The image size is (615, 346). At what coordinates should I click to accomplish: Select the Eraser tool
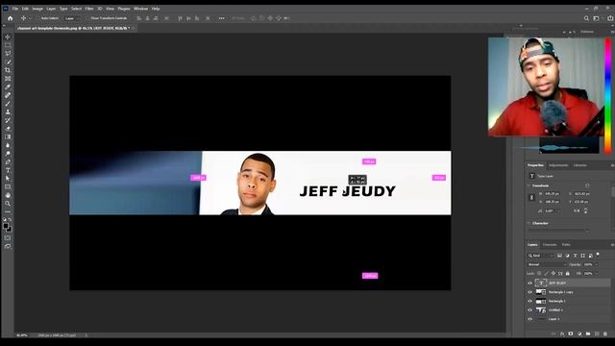[x=8, y=128]
